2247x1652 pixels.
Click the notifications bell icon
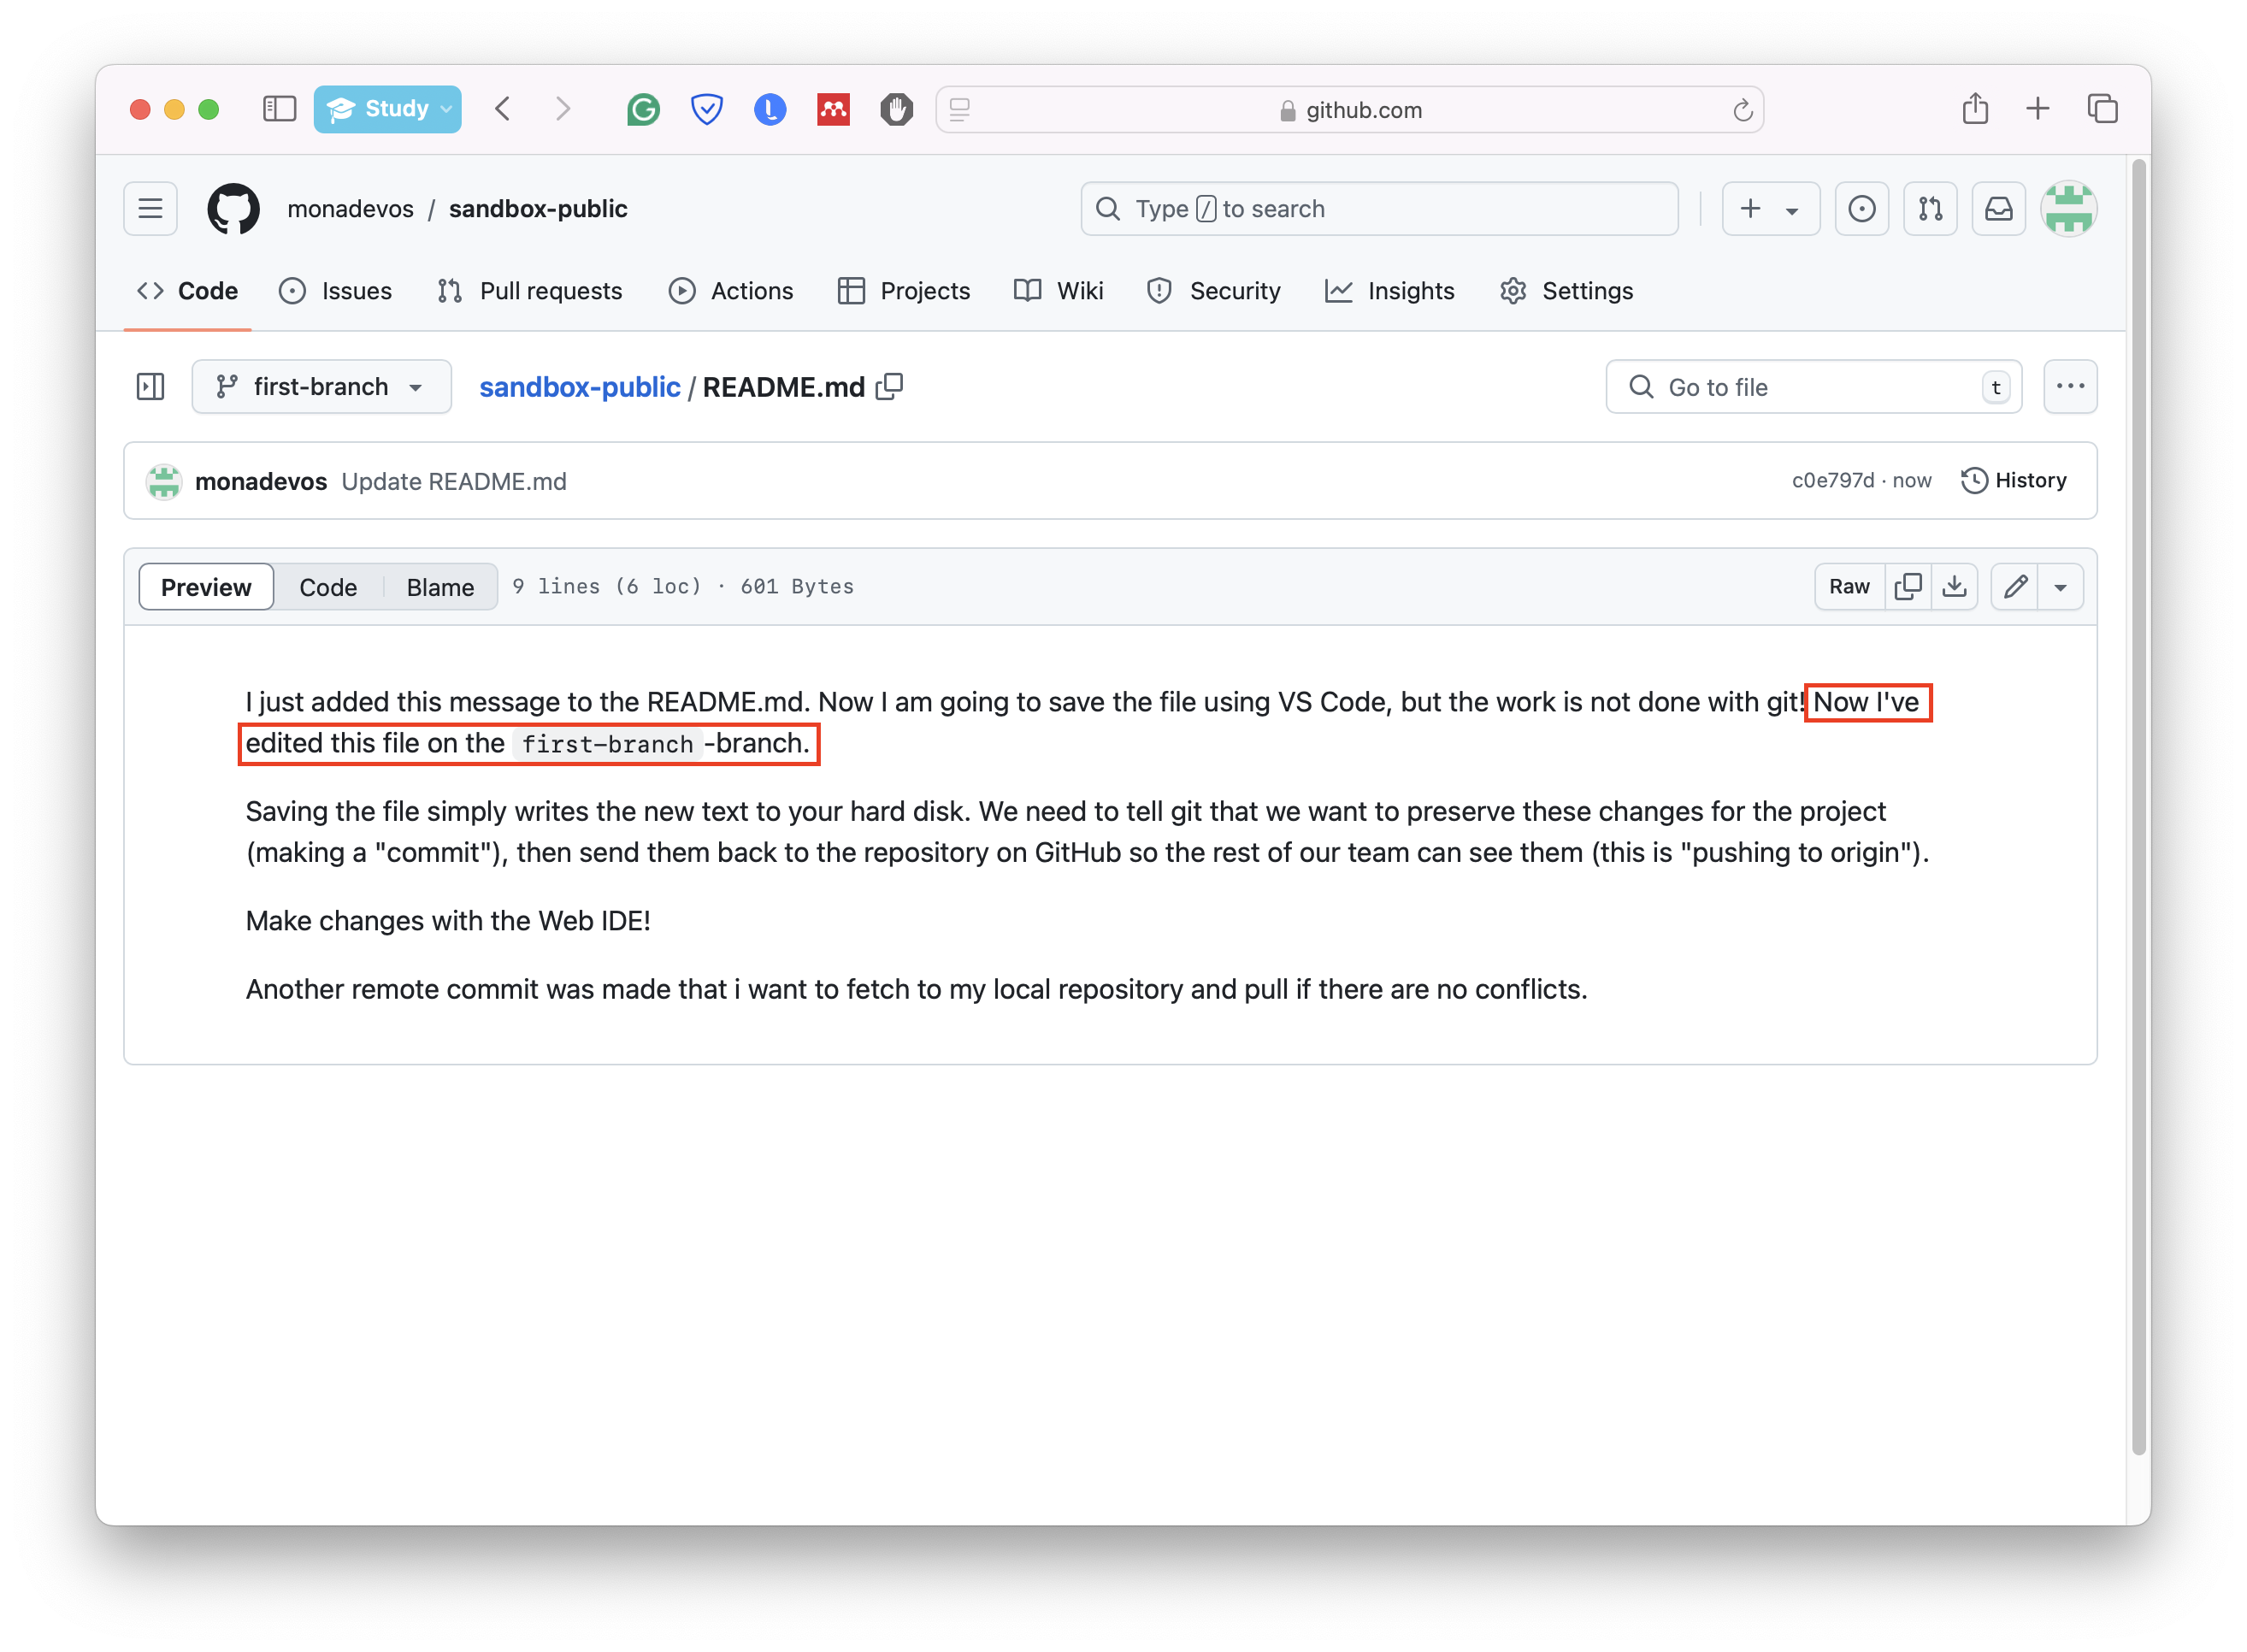(1999, 208)
